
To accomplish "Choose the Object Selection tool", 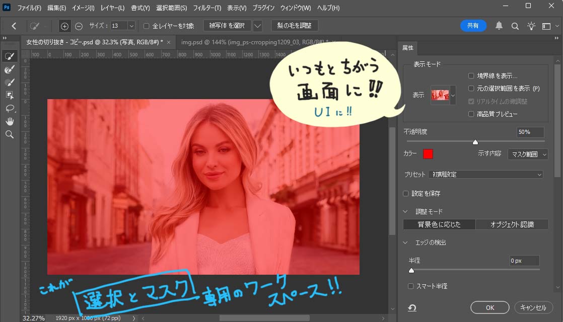I will tap(10, 95).
